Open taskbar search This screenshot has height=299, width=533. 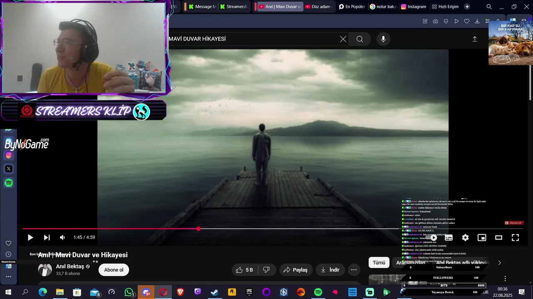(25, 292)
